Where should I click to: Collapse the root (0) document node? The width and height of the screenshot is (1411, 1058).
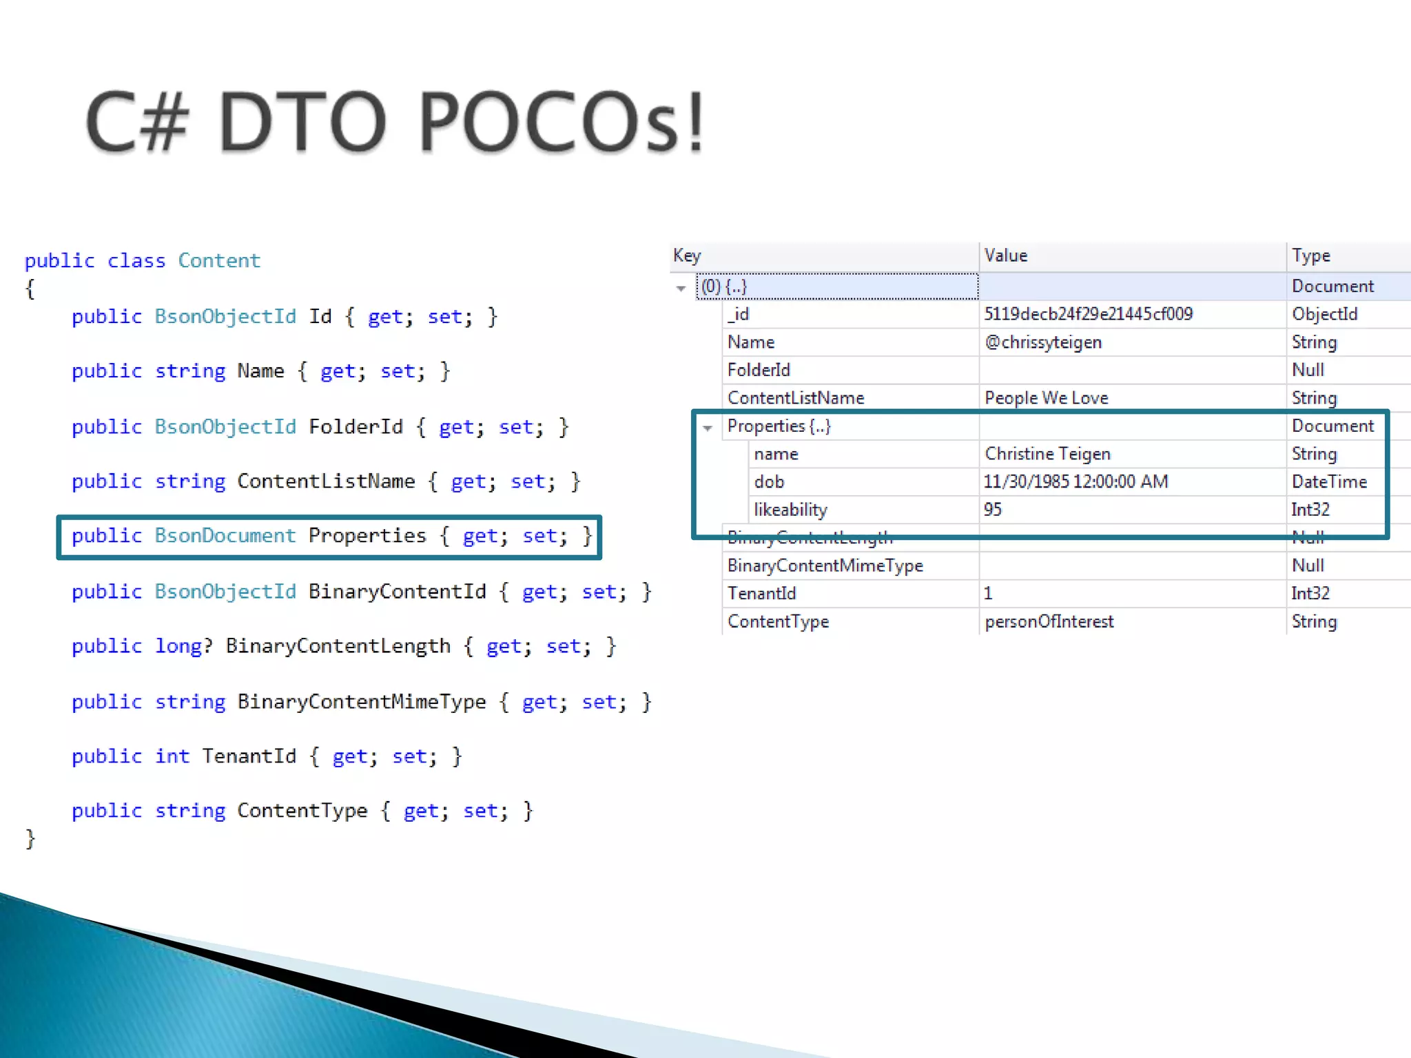tap(681, 288)
